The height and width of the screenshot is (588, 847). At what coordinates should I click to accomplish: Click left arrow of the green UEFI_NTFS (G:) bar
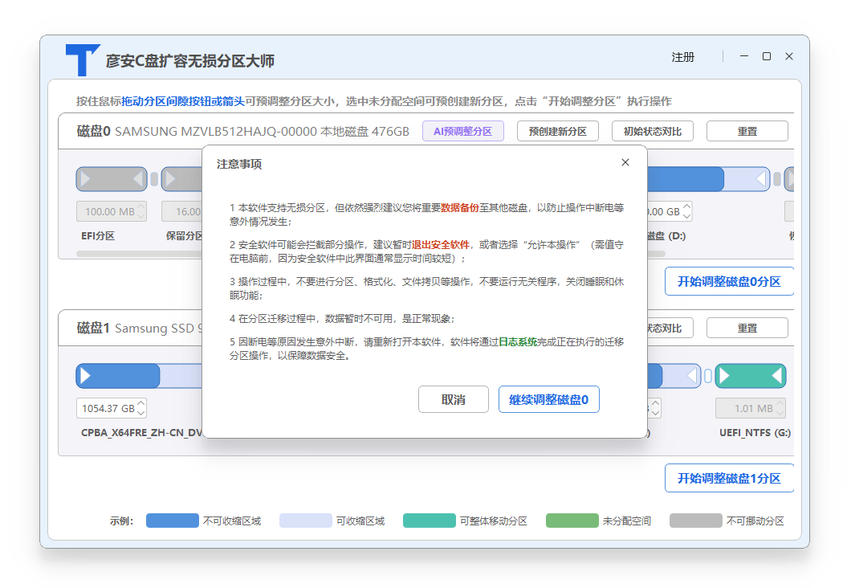click(724, 376)
